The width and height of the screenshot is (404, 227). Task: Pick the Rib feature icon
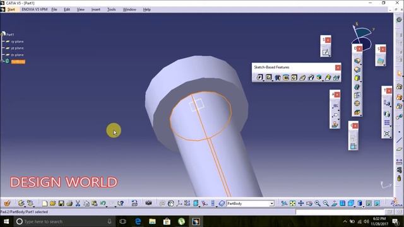(x=302, y=78)
